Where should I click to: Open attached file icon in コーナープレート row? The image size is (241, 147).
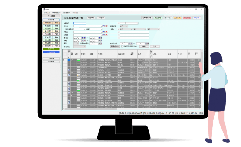(69, 75)
